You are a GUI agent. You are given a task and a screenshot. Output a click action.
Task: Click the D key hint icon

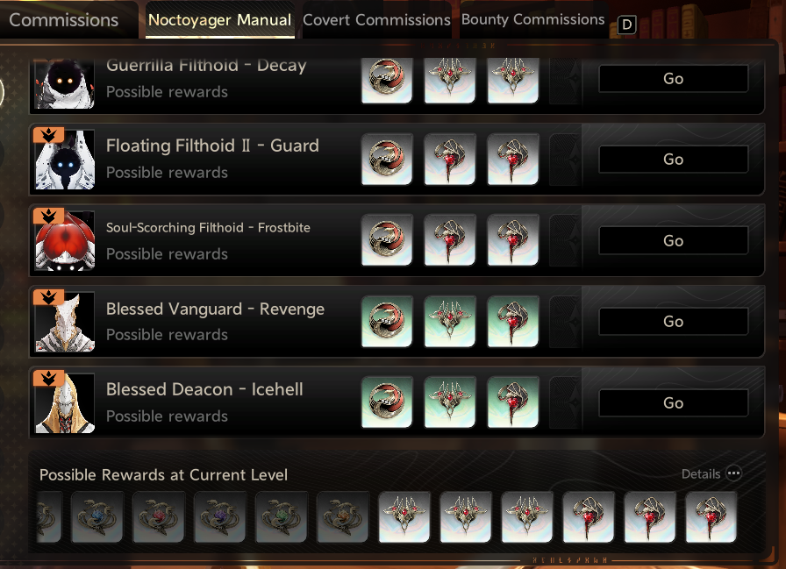point(626,25)
